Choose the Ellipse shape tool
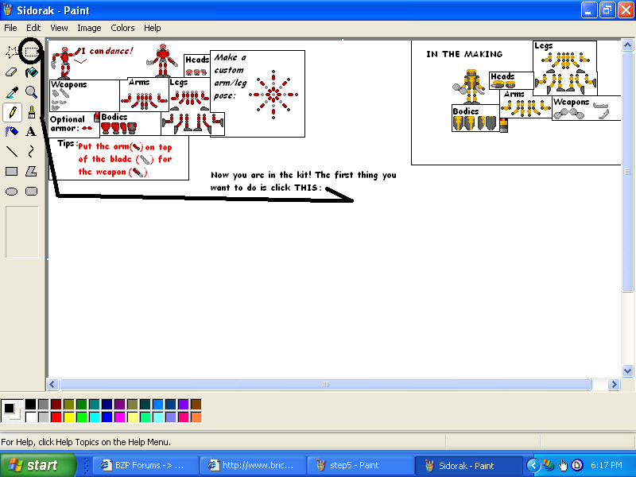The image size is (636, 477). pyautogui.click(x=12, y=191)
